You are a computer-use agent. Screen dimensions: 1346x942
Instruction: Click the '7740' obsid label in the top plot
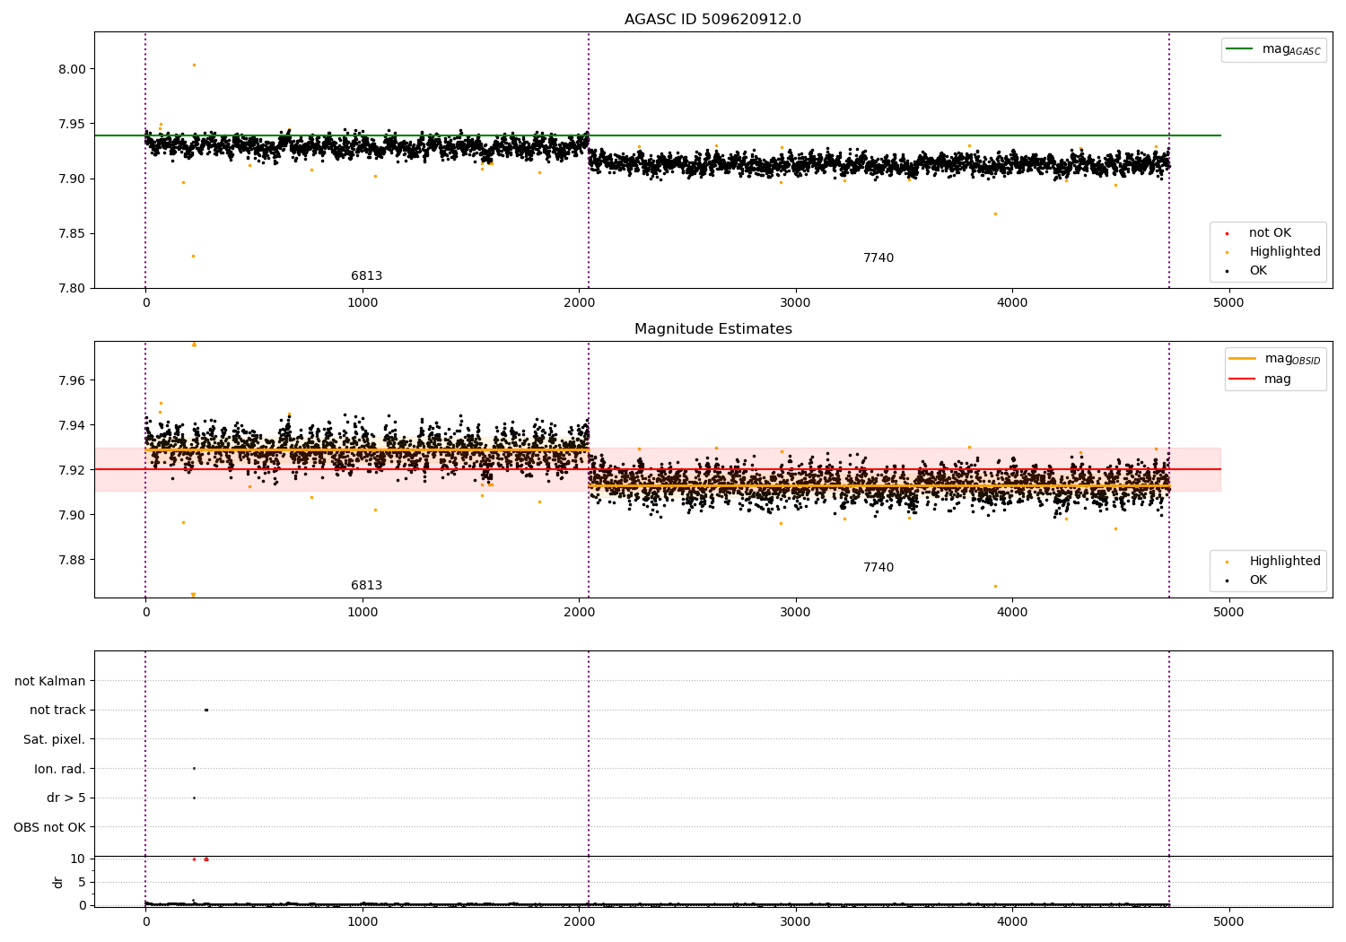(878, 258)
